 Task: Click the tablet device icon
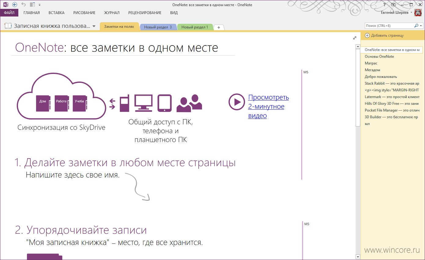click(x=164, y=103)
